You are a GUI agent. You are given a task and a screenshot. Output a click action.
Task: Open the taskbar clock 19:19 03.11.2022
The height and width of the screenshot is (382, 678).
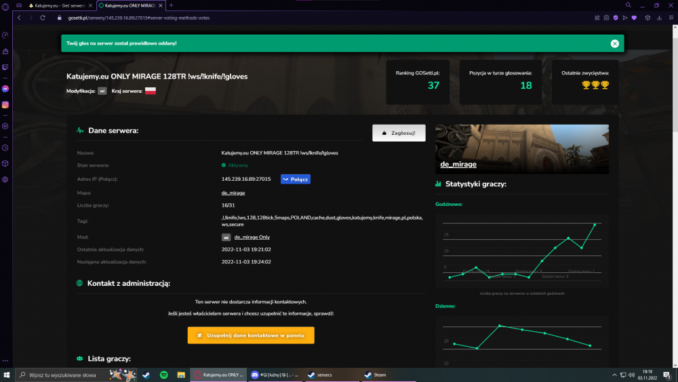(647, 375)
